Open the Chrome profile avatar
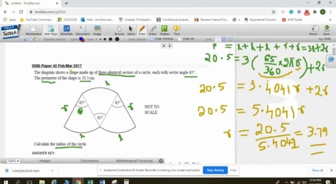Image resolution: width=336 pixels, height=184 pixels. pos(323,12)
